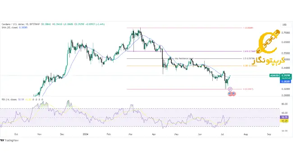The image size is (293, 164).
Task: Open the left US flag economic event
Action: [x=230, y=94]
